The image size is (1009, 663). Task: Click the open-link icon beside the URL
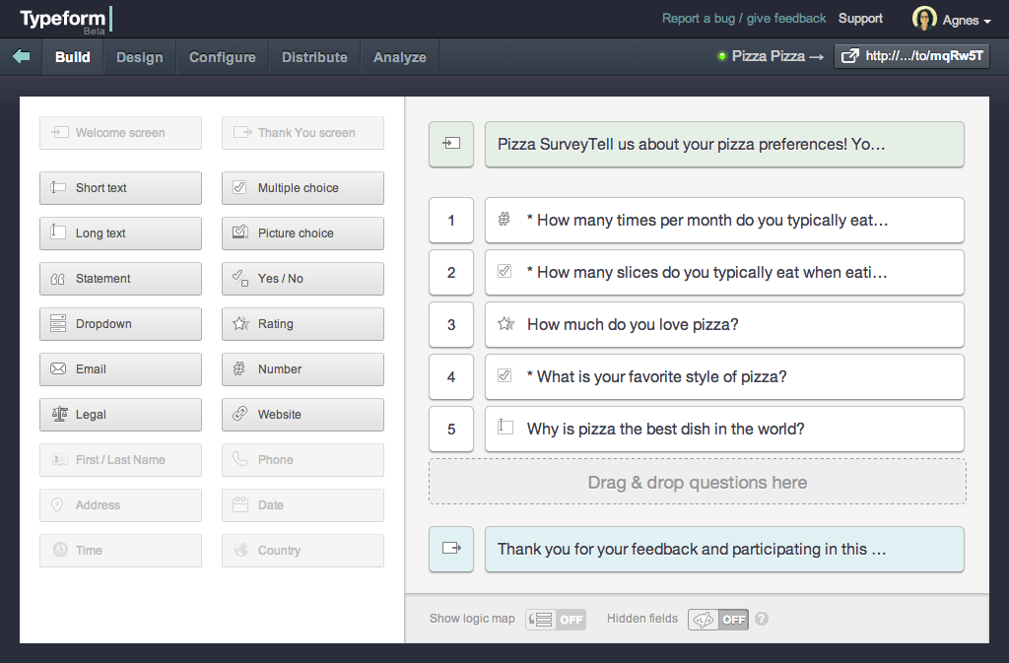[850, 56]
